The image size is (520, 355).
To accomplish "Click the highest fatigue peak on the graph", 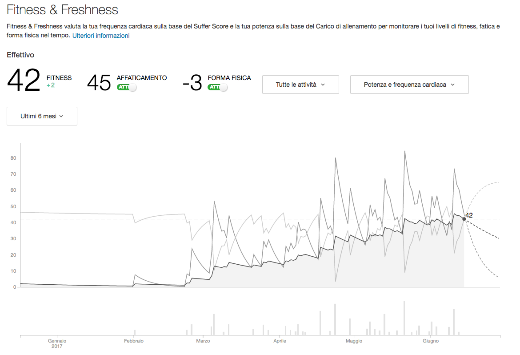I will click(x=404, y=151).
